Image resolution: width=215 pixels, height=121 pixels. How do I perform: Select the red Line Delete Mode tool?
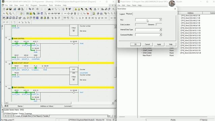tap(88, 13)
